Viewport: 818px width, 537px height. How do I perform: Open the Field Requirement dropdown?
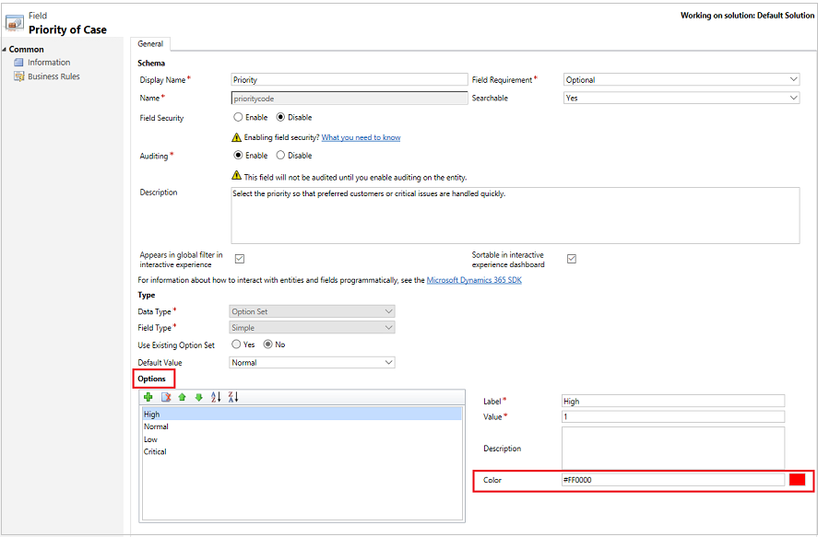792,79
